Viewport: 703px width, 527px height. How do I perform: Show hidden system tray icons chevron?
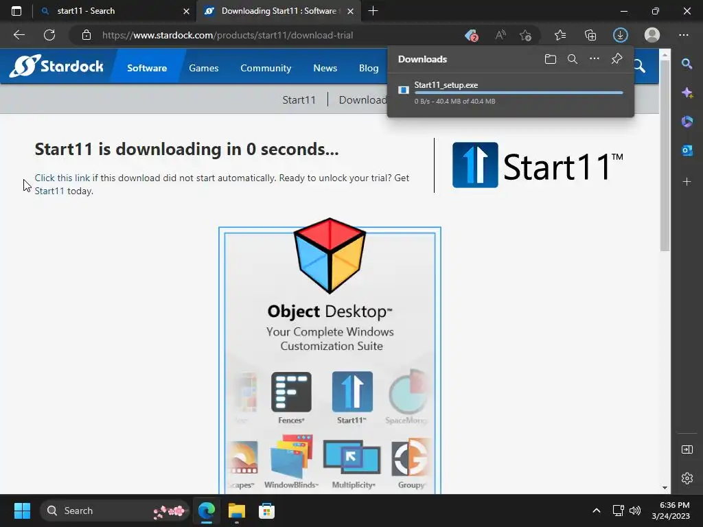pos(597,511)
